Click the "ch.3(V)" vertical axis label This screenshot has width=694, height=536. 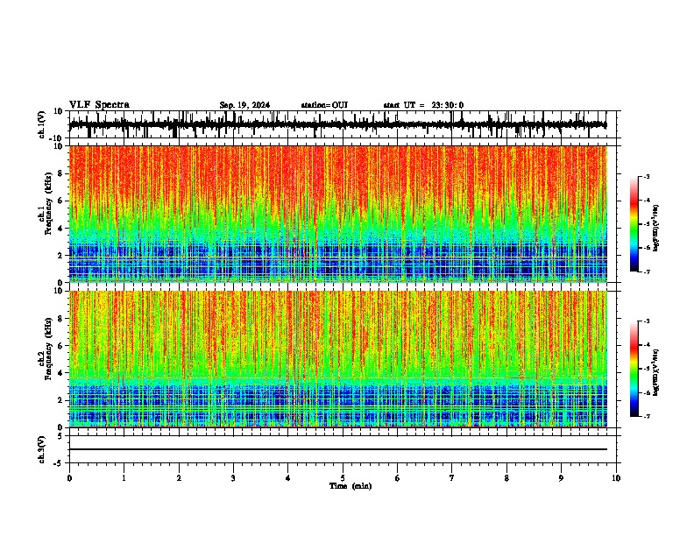pos(42,449)
